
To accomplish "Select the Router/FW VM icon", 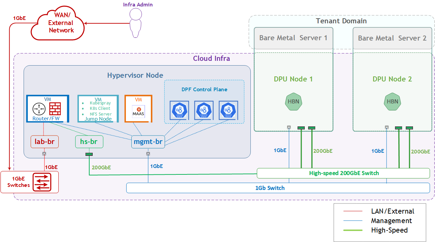I will click(47, 108).
